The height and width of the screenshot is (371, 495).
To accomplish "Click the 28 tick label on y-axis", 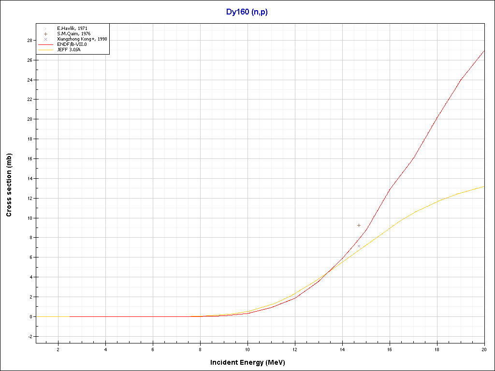I will click(29, 41).
